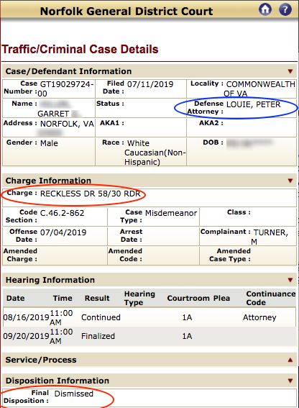299x408 pixels.
Task: Collapse the Charge Information section arrow
Action: pos(290,181)
